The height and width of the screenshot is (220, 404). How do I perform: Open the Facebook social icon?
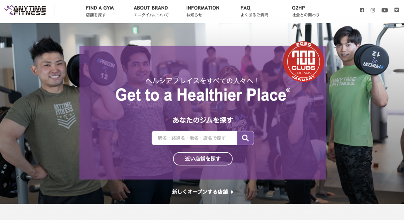362,10
